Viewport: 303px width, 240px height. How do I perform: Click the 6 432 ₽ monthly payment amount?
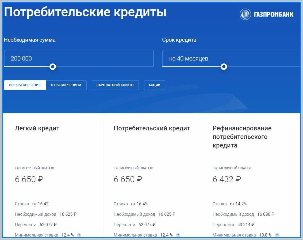pyautogui.click(x=227, y=179)
